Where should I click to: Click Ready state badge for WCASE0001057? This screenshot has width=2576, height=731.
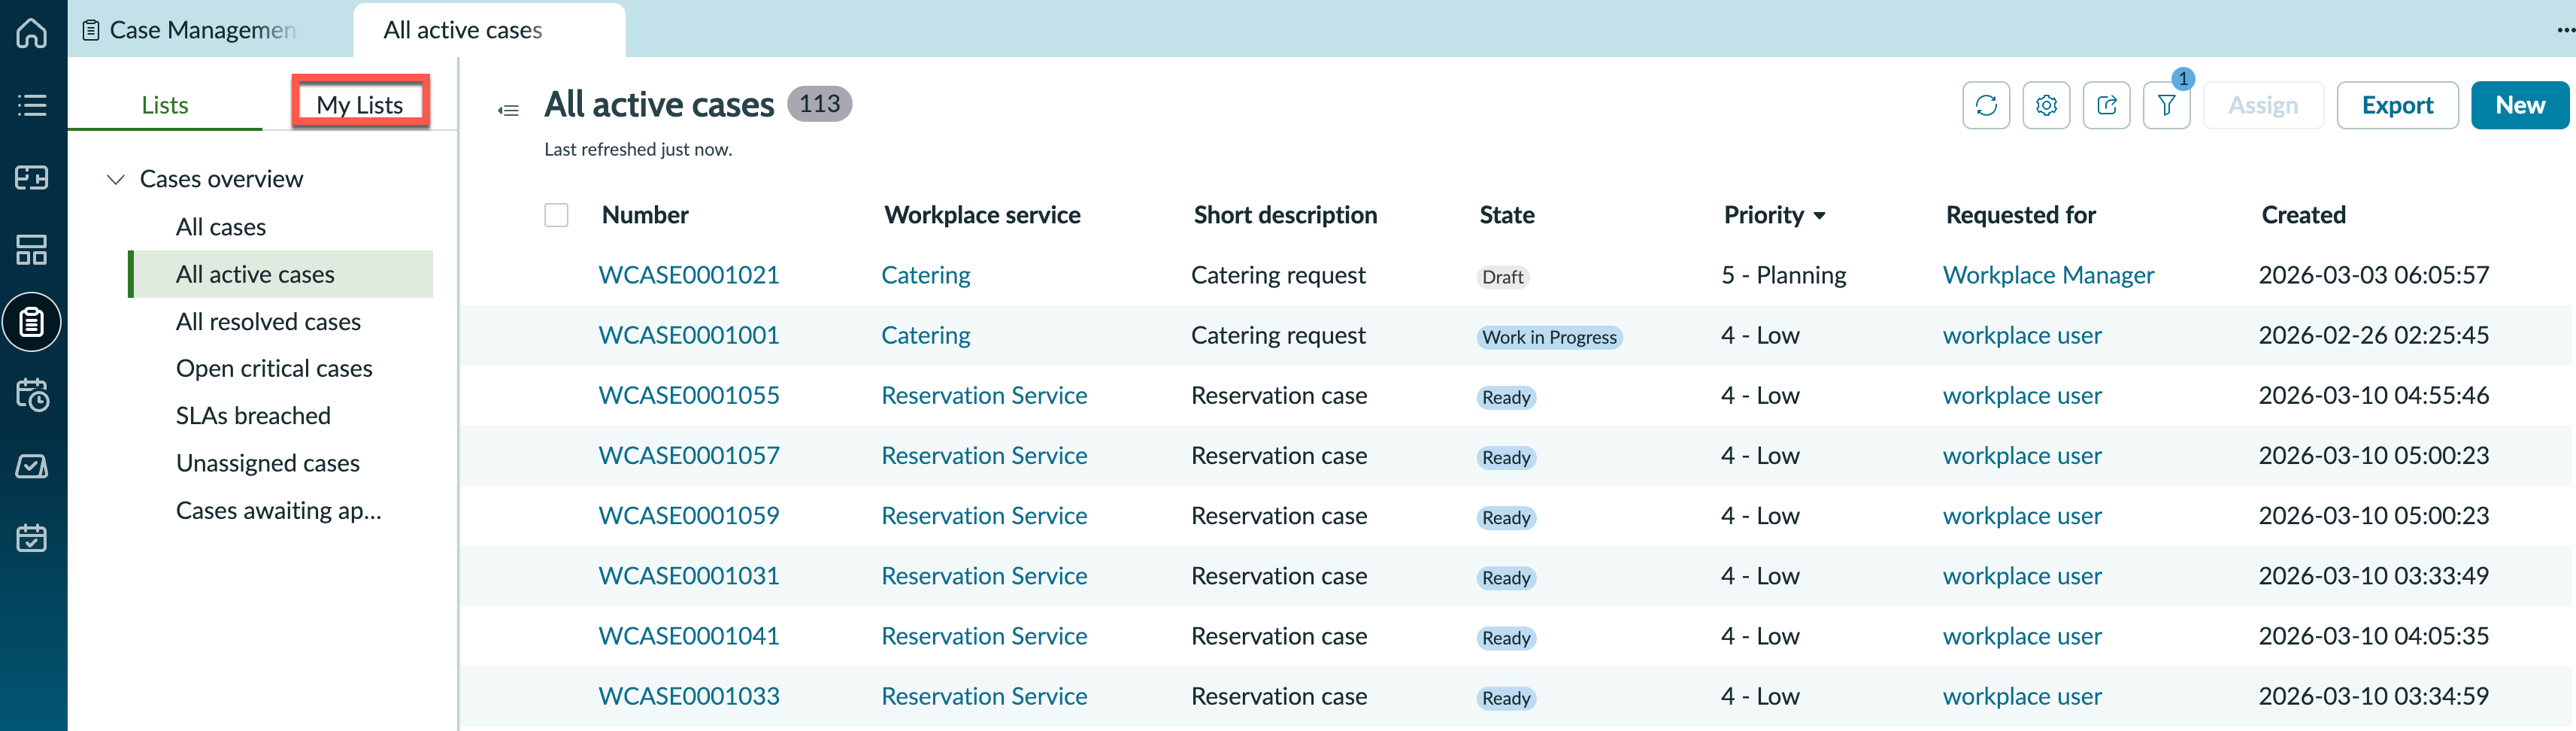tap(1506, 457)
